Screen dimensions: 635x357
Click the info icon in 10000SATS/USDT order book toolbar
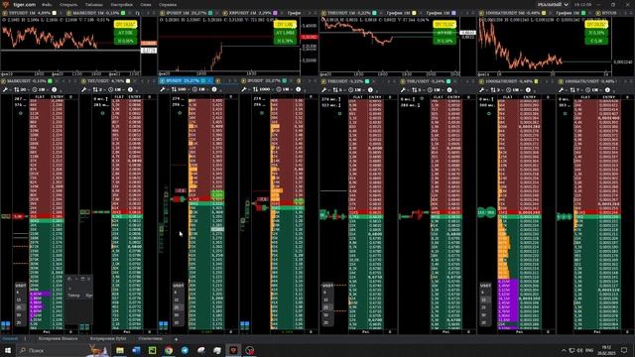(607, 89)
